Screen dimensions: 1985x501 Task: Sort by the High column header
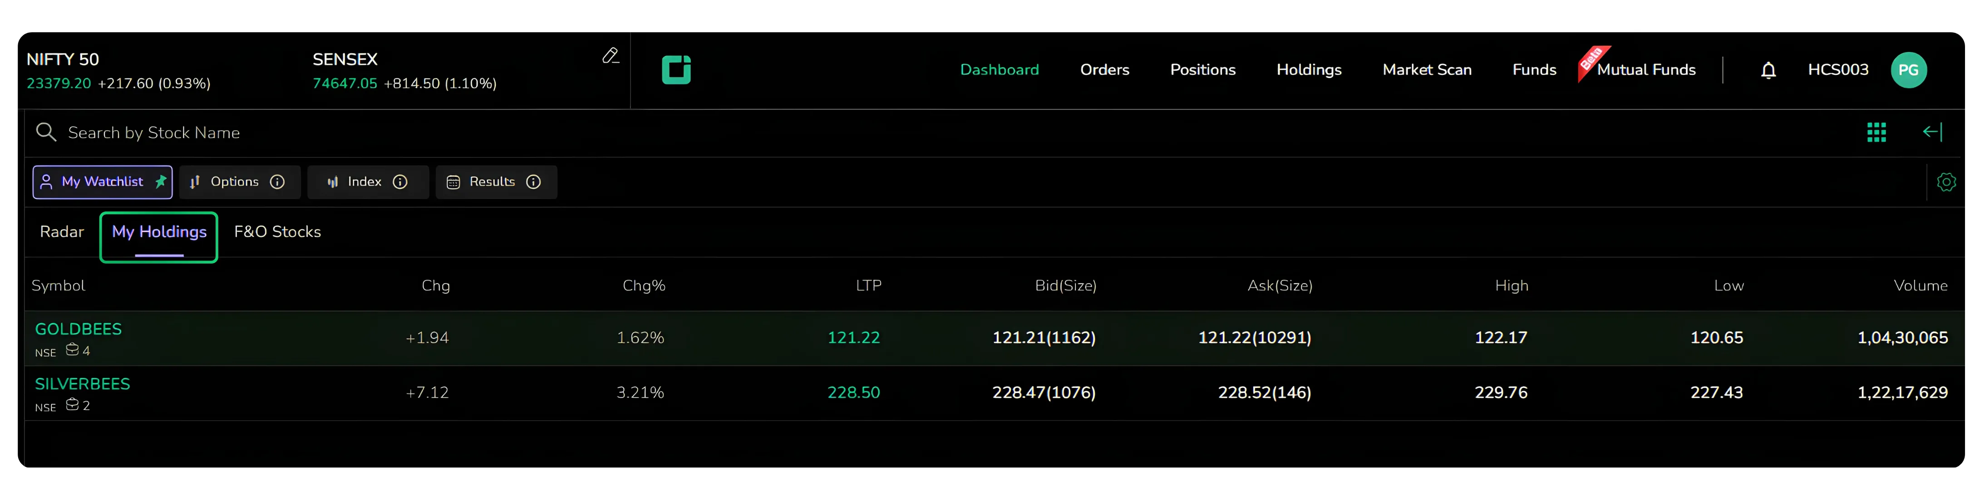click(1511, 286)
